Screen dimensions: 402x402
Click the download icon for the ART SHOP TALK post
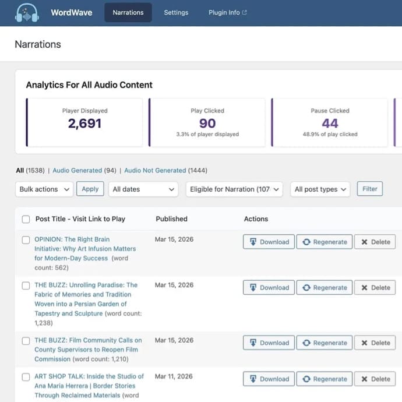(x=253, y=379)
